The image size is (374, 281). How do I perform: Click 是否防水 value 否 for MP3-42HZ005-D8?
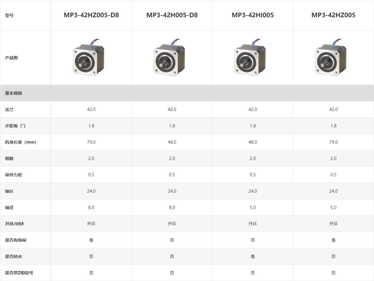coord(91,256)
